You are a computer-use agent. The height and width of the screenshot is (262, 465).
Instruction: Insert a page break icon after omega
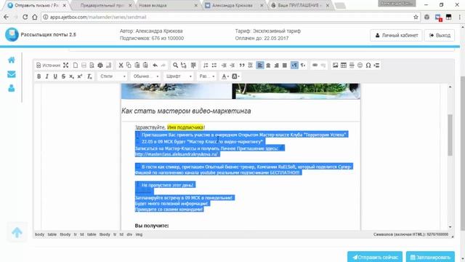(x=376, y=65)
